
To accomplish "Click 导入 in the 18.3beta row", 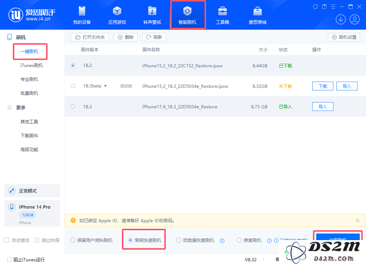I will pyautogui.click(x=347, y=86).
